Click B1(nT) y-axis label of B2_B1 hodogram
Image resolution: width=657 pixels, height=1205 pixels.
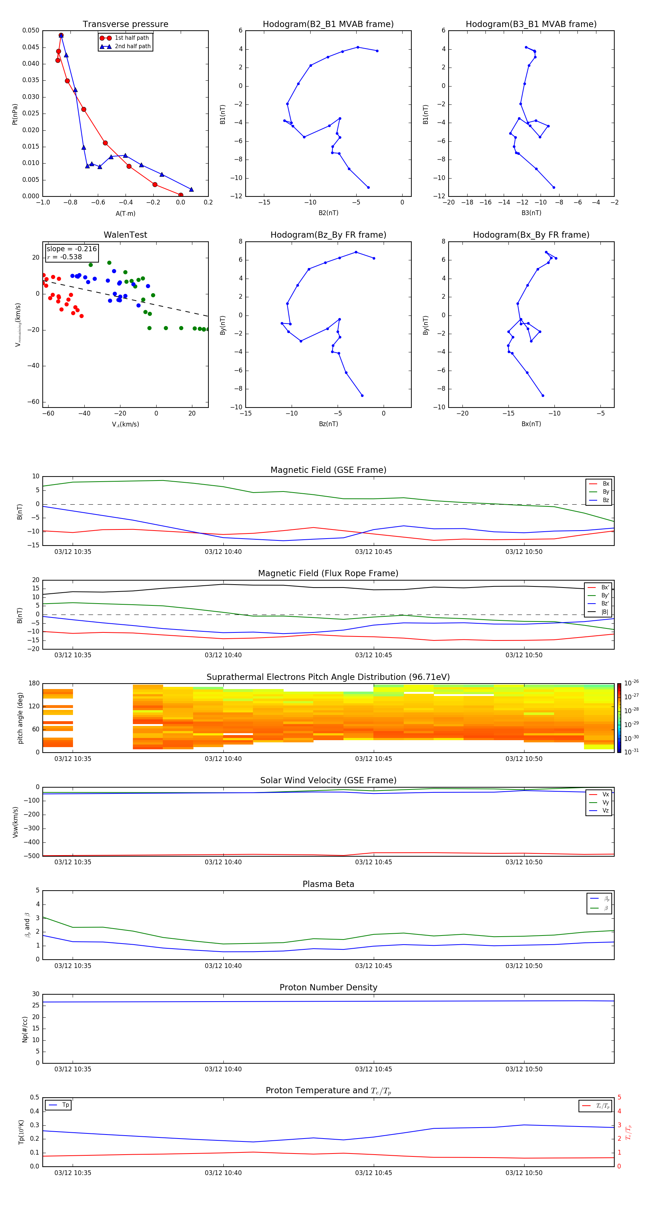tap(223, 114)
